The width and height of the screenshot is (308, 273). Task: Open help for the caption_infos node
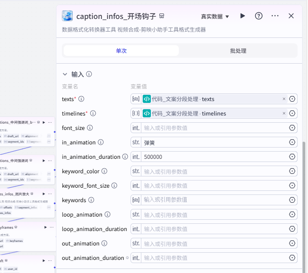coord(259,16)
